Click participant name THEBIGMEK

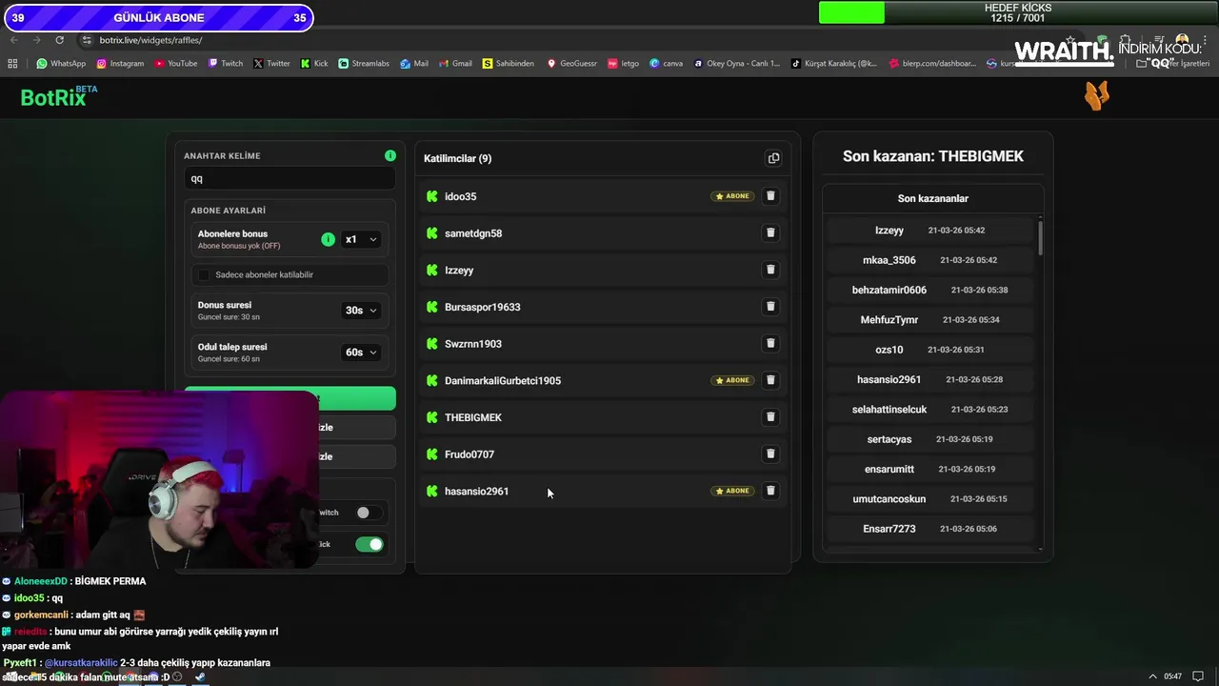click(473, 417)
